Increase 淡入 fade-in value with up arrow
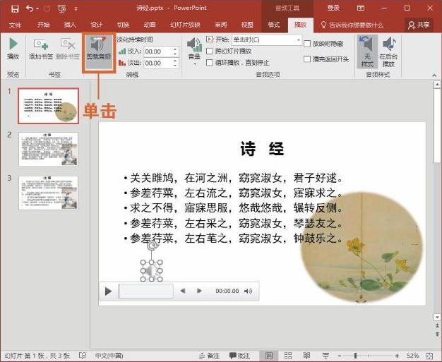 tap(175, 49)
